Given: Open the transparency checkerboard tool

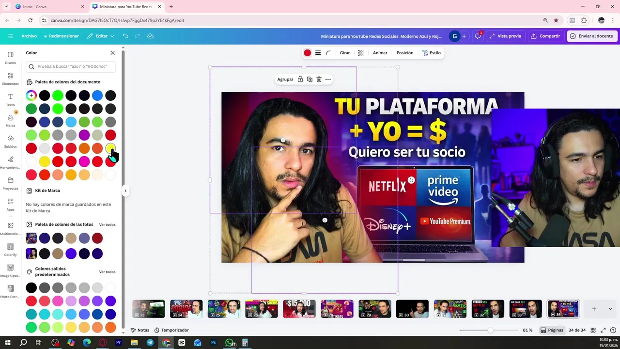Looking at the screenshot, I should (x=360, y=53).
